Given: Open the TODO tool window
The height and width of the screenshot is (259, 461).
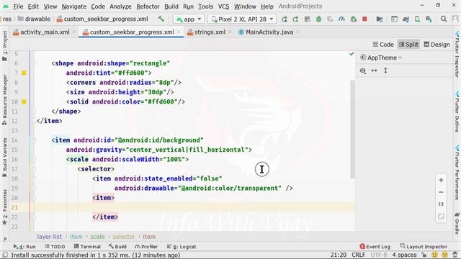Looking at the screenshot, I should pyautogui.click(x=55, y=247).
